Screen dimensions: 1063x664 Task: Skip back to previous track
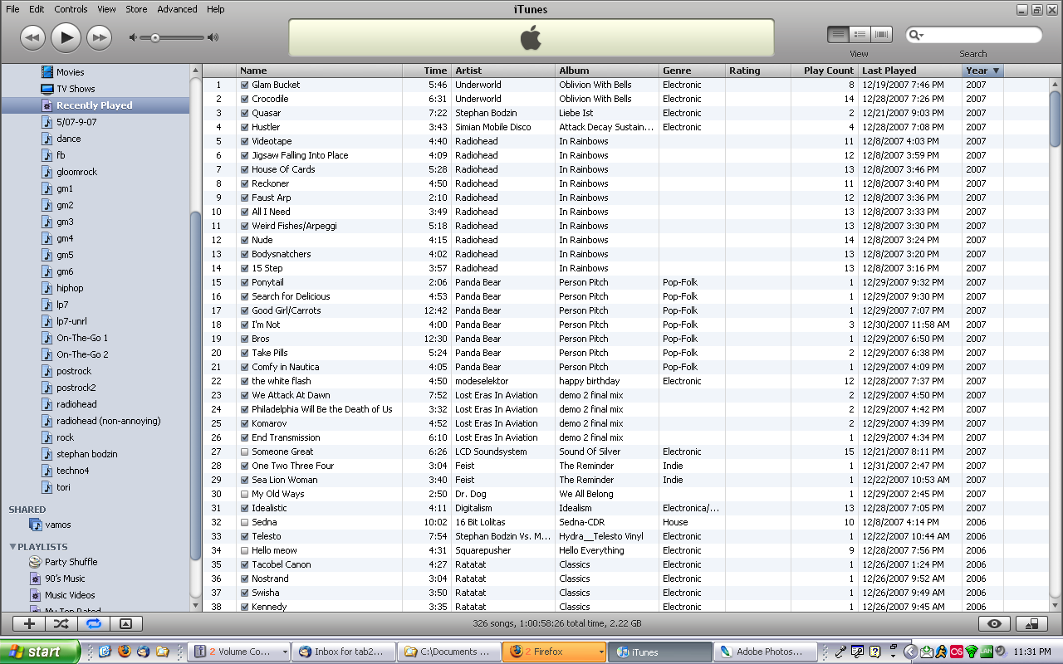point(32,37)
